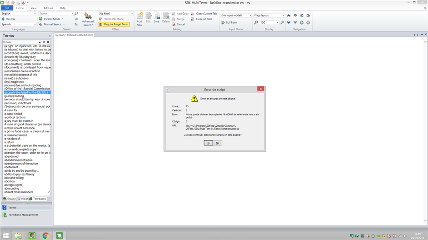Expand the Flags layout dropdown
The image size is (428, 240).
[x=283, y=15]
